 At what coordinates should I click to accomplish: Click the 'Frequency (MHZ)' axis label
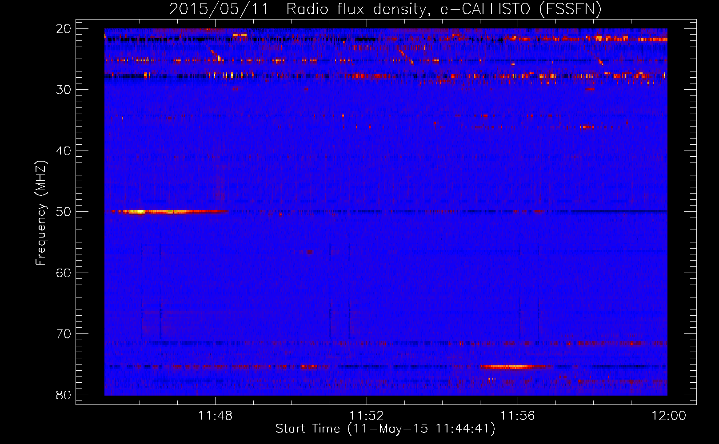[41, 213]
